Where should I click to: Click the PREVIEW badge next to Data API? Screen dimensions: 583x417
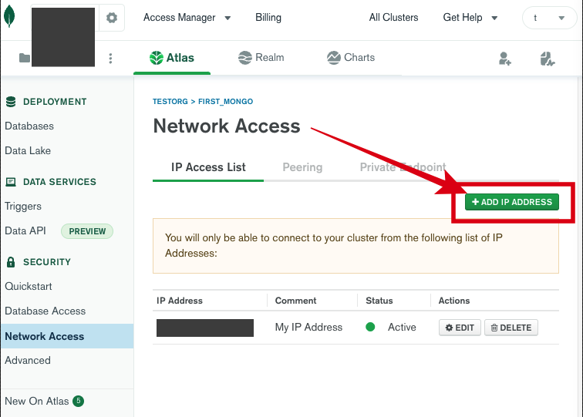point(87,231)
